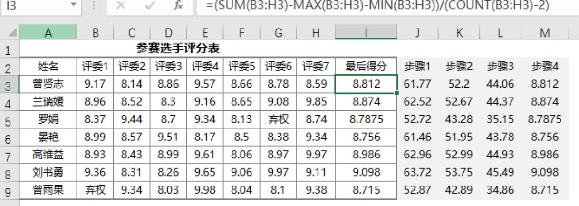The height and width of the screenshot is (206, 579).
Task: Click step 1 value 63.72
Action: 417,172
